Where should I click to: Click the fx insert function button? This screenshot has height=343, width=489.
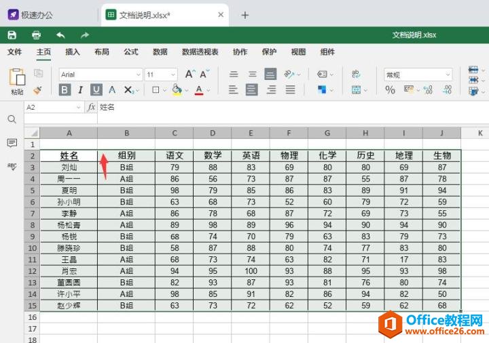coord(92,107)
